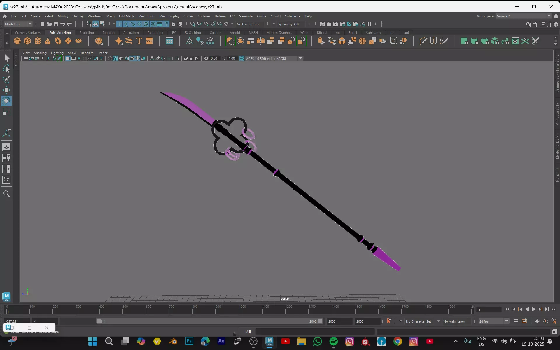Toggle use all lights bulb icon
The height and width of the screenshot is (350, 560).
(138, 58)
